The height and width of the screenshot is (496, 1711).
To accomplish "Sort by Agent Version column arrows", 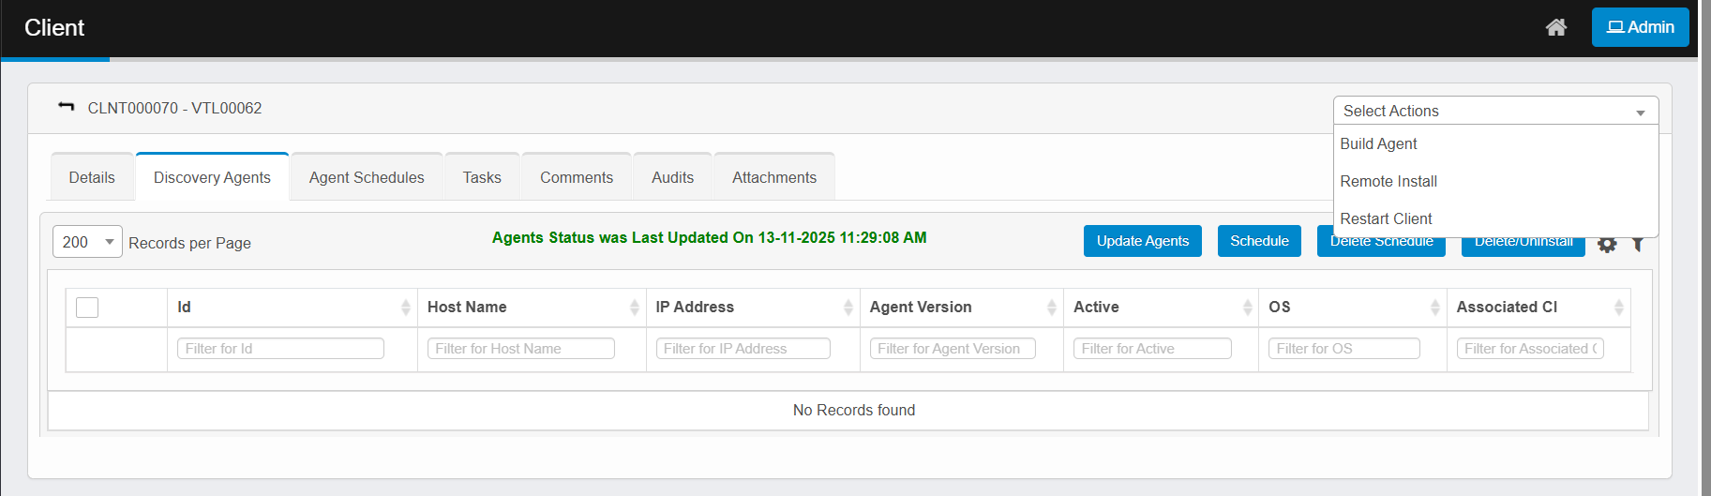I will (x=1051, y=308).
